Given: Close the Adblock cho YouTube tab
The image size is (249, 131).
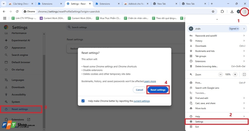Looking at the screenshot, I should coord(148,4).
